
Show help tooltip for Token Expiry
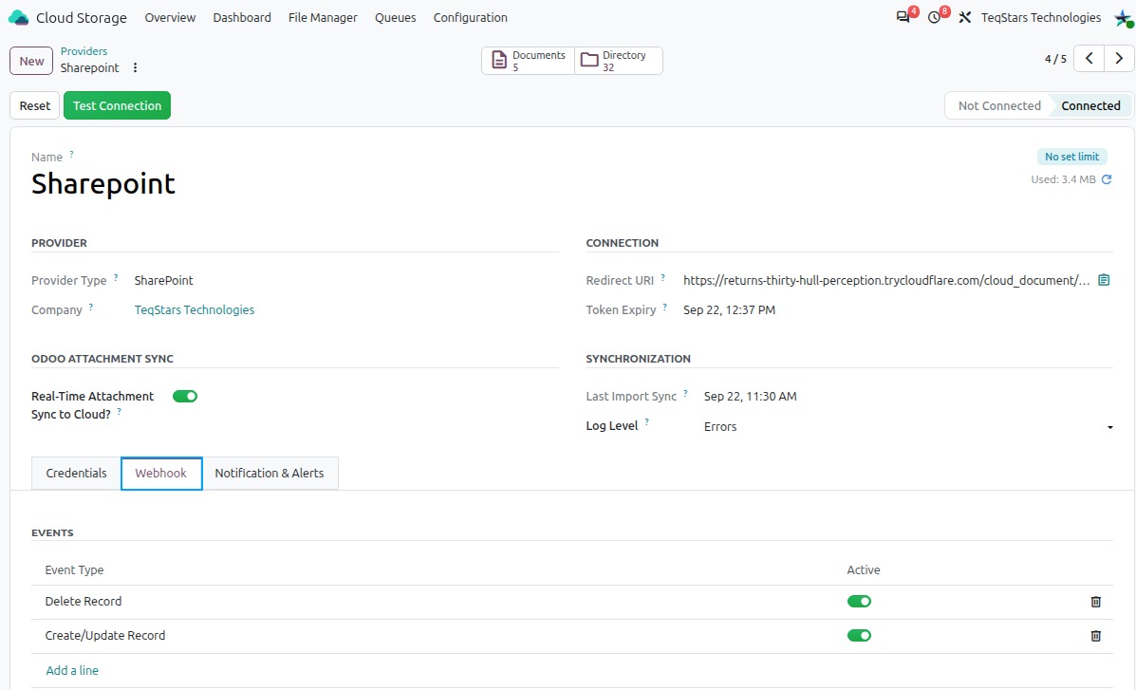click(x=664, y=308)
